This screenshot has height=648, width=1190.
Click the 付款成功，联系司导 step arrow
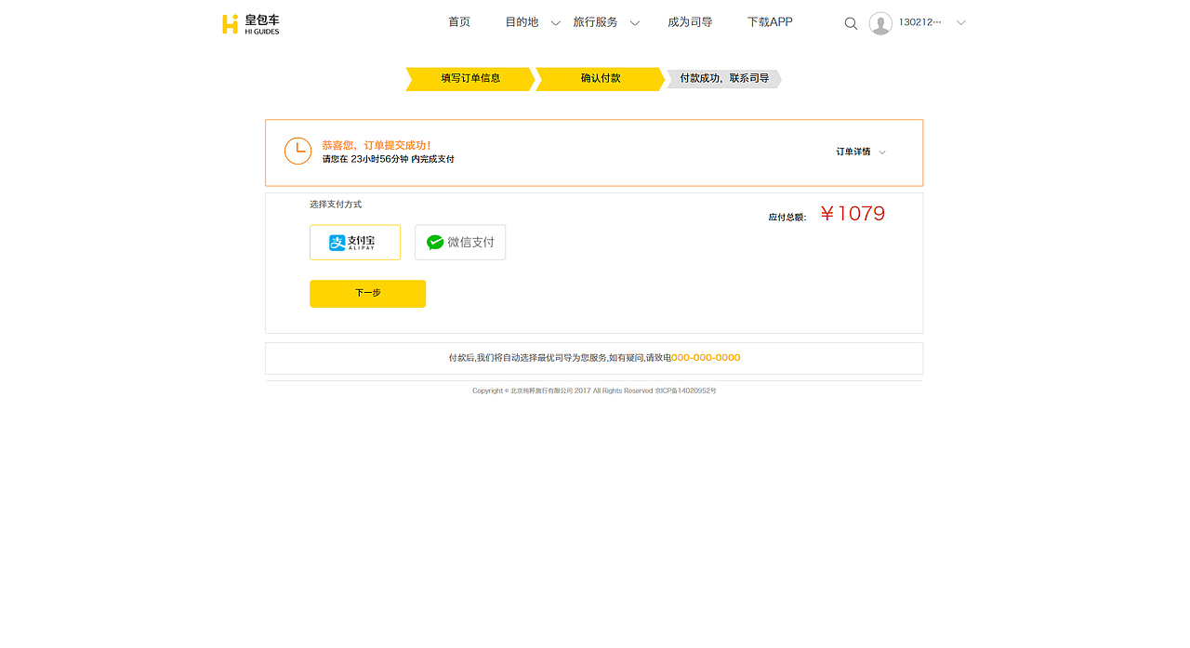[x=723, y=79]
